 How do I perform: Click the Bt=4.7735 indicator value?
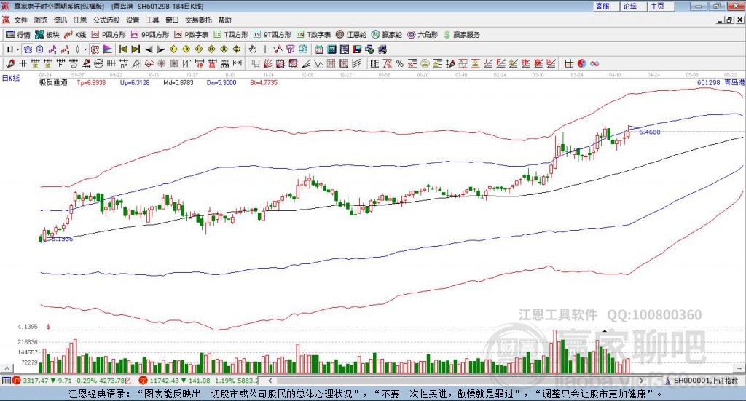click(264, 82)
